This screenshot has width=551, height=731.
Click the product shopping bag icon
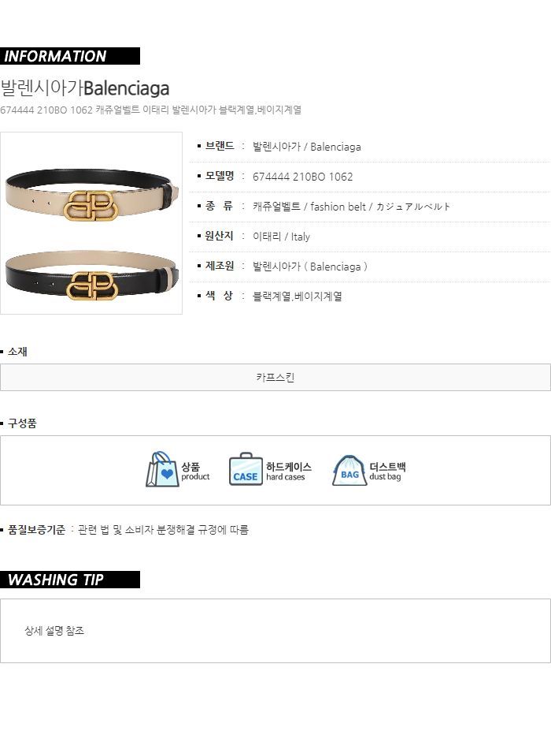162,469
